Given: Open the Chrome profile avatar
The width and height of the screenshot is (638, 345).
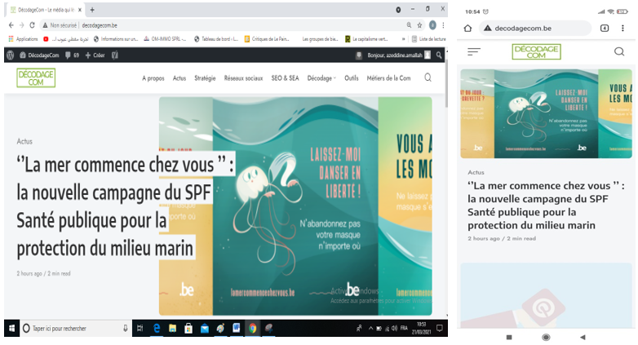Looking at the screenshot, I should (x=432, y=25).
